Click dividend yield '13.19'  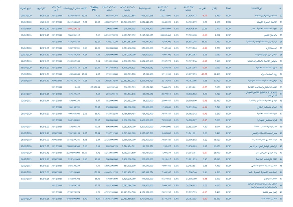[x=85, y=153]
